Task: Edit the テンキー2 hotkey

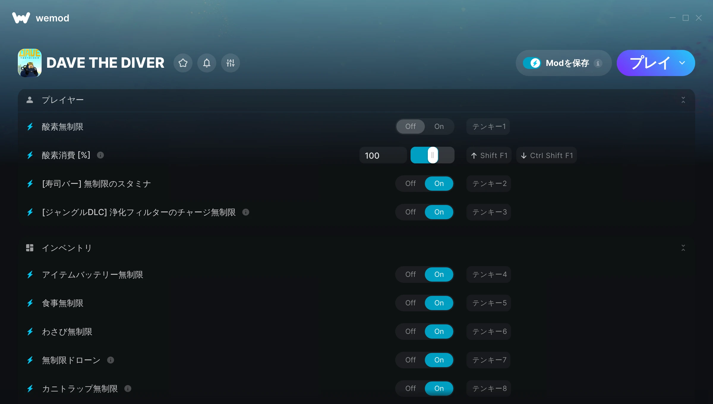Action: coord(489,184)
